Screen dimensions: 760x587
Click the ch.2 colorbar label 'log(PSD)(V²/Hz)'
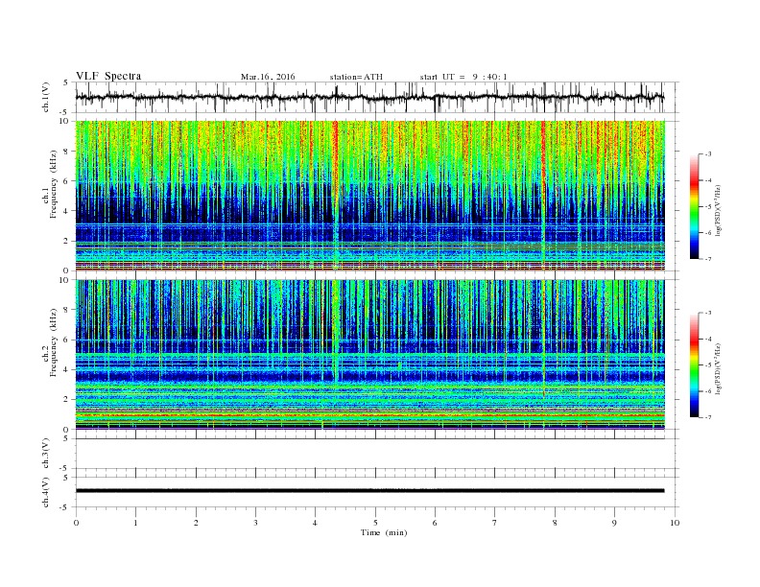718,368
